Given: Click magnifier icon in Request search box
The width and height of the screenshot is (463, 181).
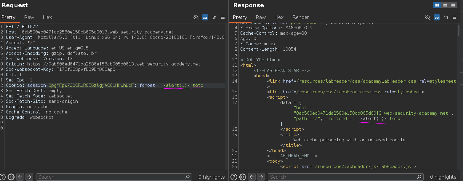Looking at the screenshot, I should [x=188, y=177].
